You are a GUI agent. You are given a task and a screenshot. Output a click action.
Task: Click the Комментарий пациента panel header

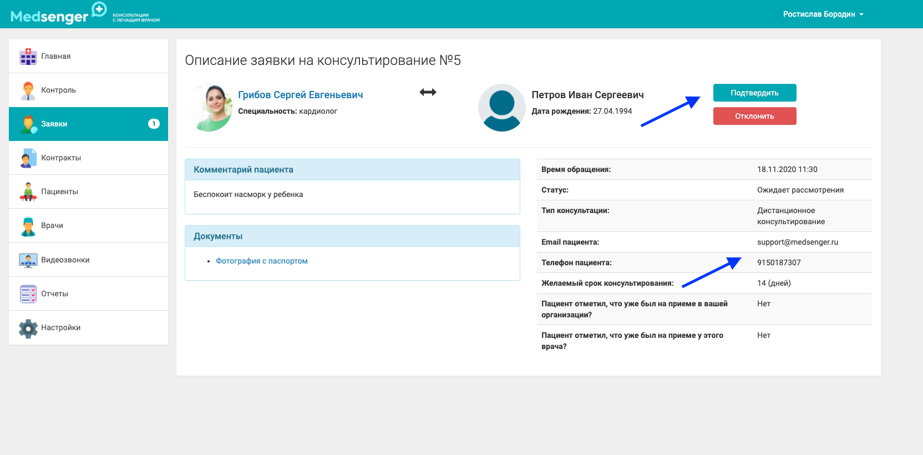pos(352,170)
